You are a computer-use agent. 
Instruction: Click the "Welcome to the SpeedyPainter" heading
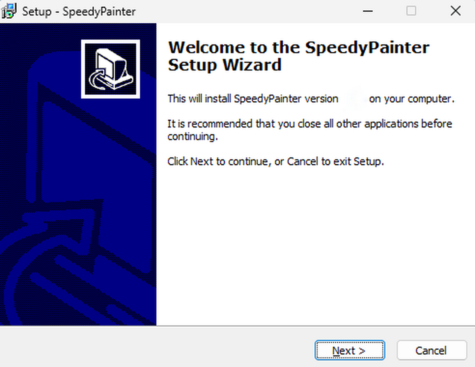[298, 48]
